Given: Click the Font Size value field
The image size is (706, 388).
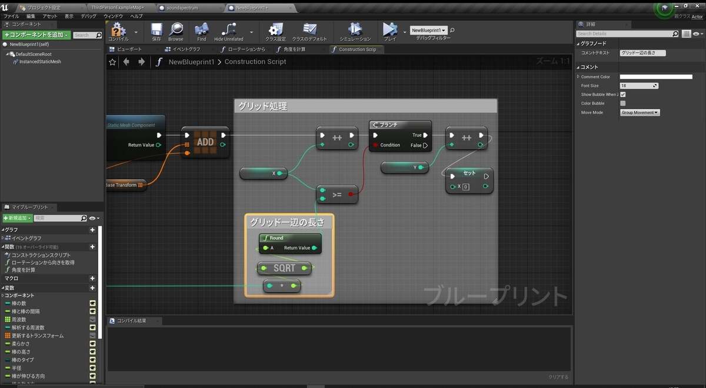Looking at the screenshot, I should point(639,86).
